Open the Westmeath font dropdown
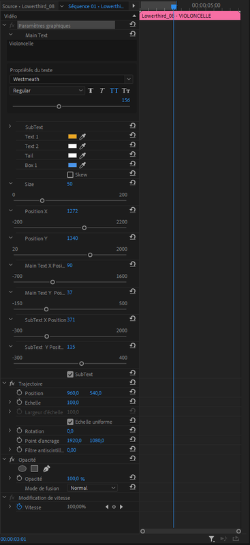This screenshot has width=250, height=545. click(72, 79)
